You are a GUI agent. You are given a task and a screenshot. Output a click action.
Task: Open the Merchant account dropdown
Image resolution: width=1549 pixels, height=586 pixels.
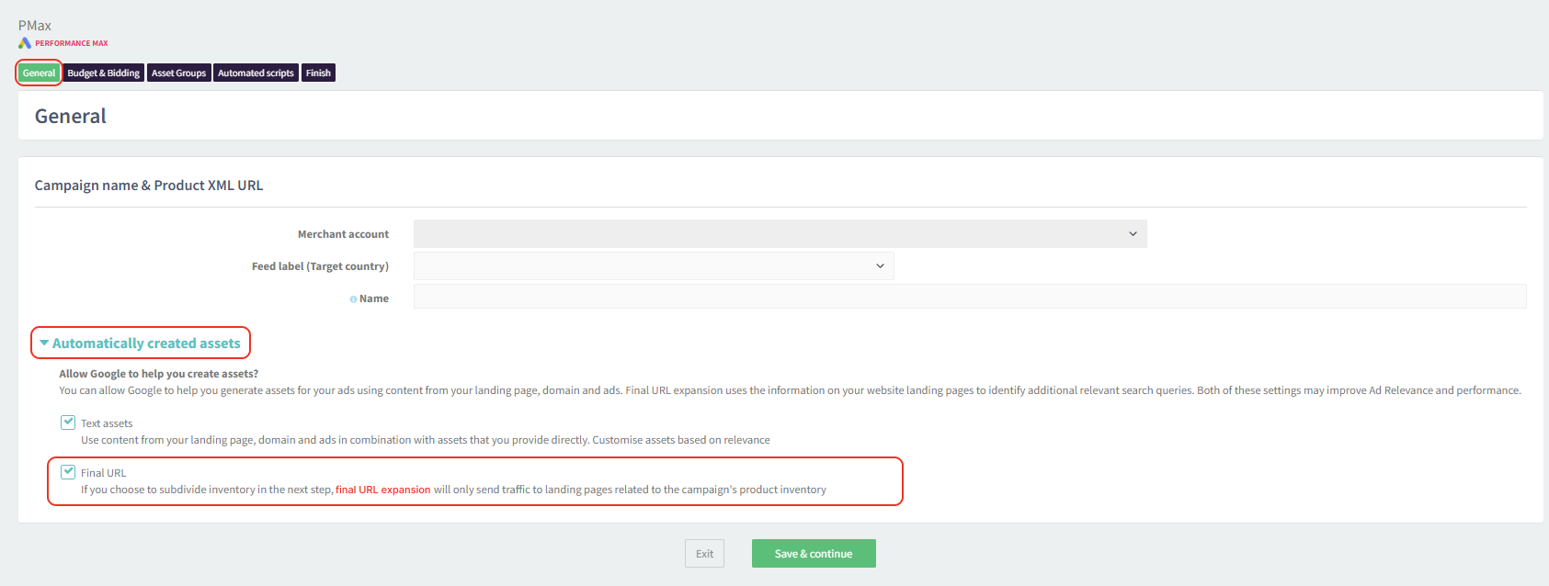(780, 234)
